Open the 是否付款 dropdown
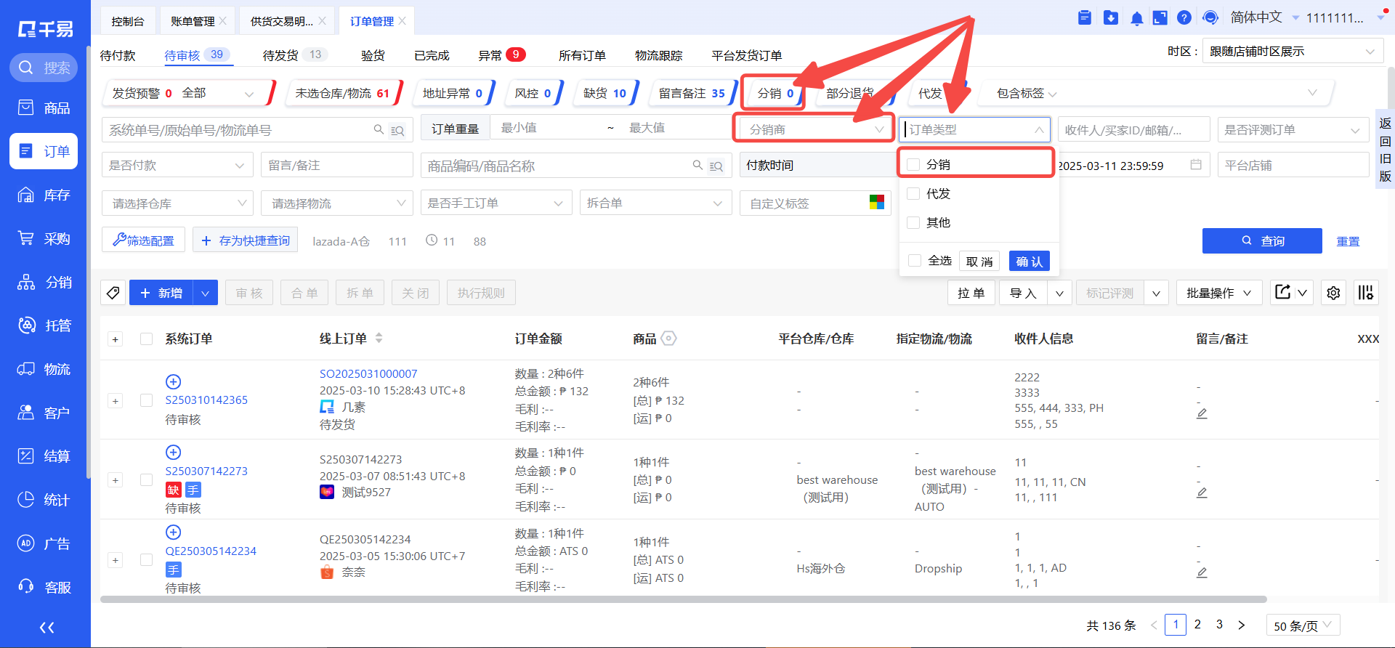This screenshot has height=648, width=1395. pos(177,166)
